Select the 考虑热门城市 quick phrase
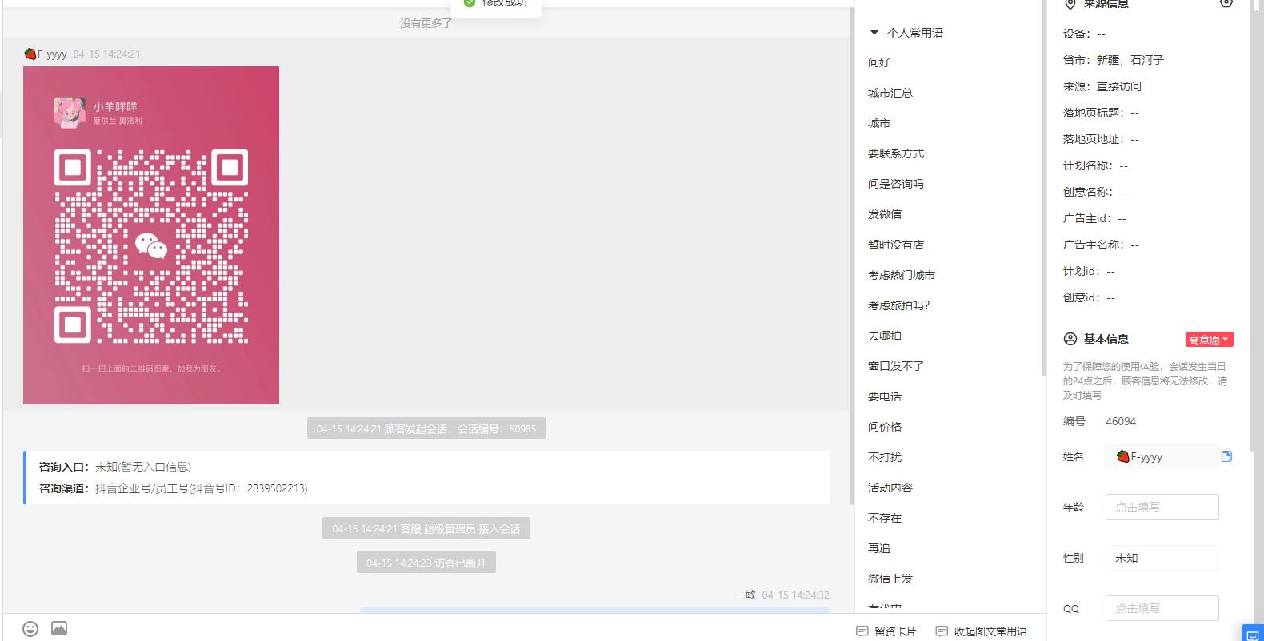 tap(902, 275)
